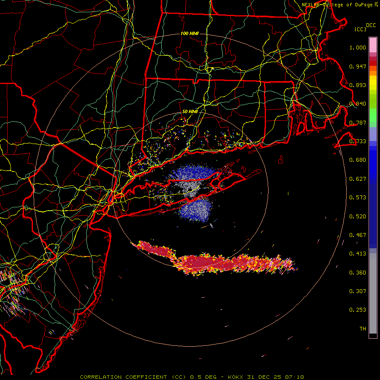Viewport: 380px width, 380px height.
Task: Click "CORRELATION COEFFICIENT (CC)" in the bottom caption
Action: 133,377
